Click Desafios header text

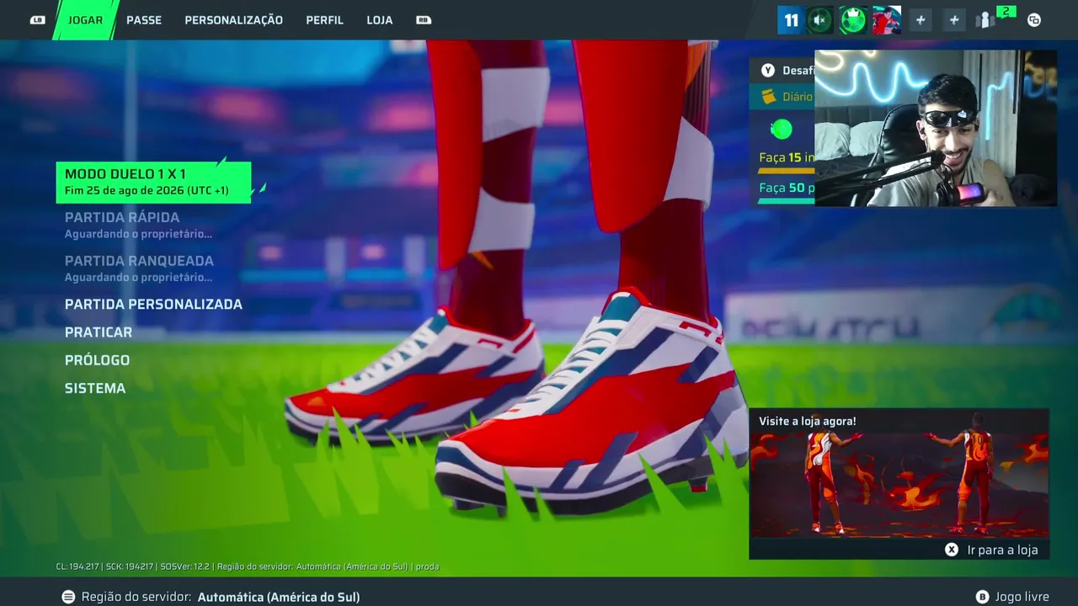[x=798, y=71]
